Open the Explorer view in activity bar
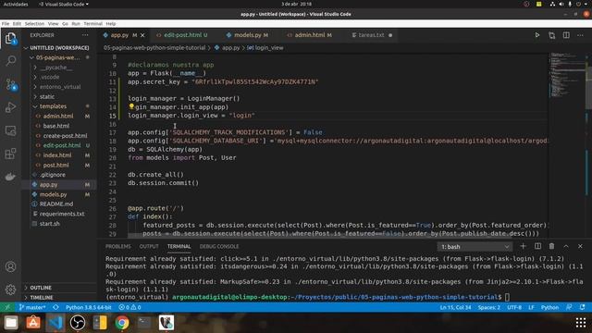This screenshot has height=333, width=592. [x=10, y=39]
